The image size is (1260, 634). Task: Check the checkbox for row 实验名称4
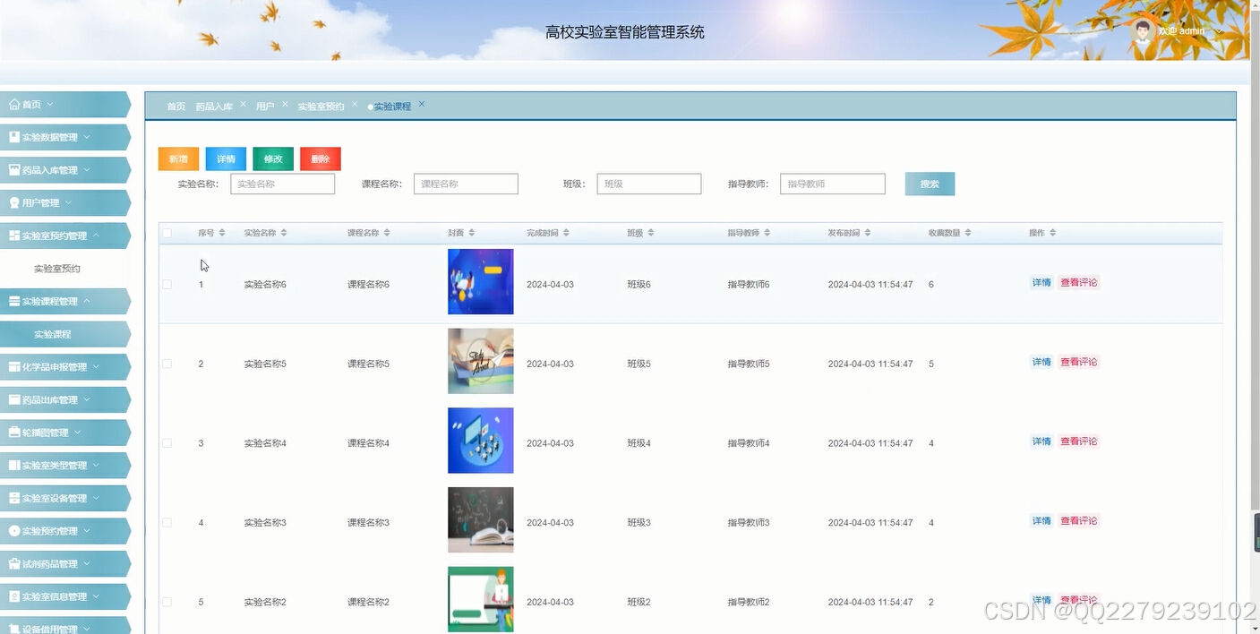[x=167, y=442]
